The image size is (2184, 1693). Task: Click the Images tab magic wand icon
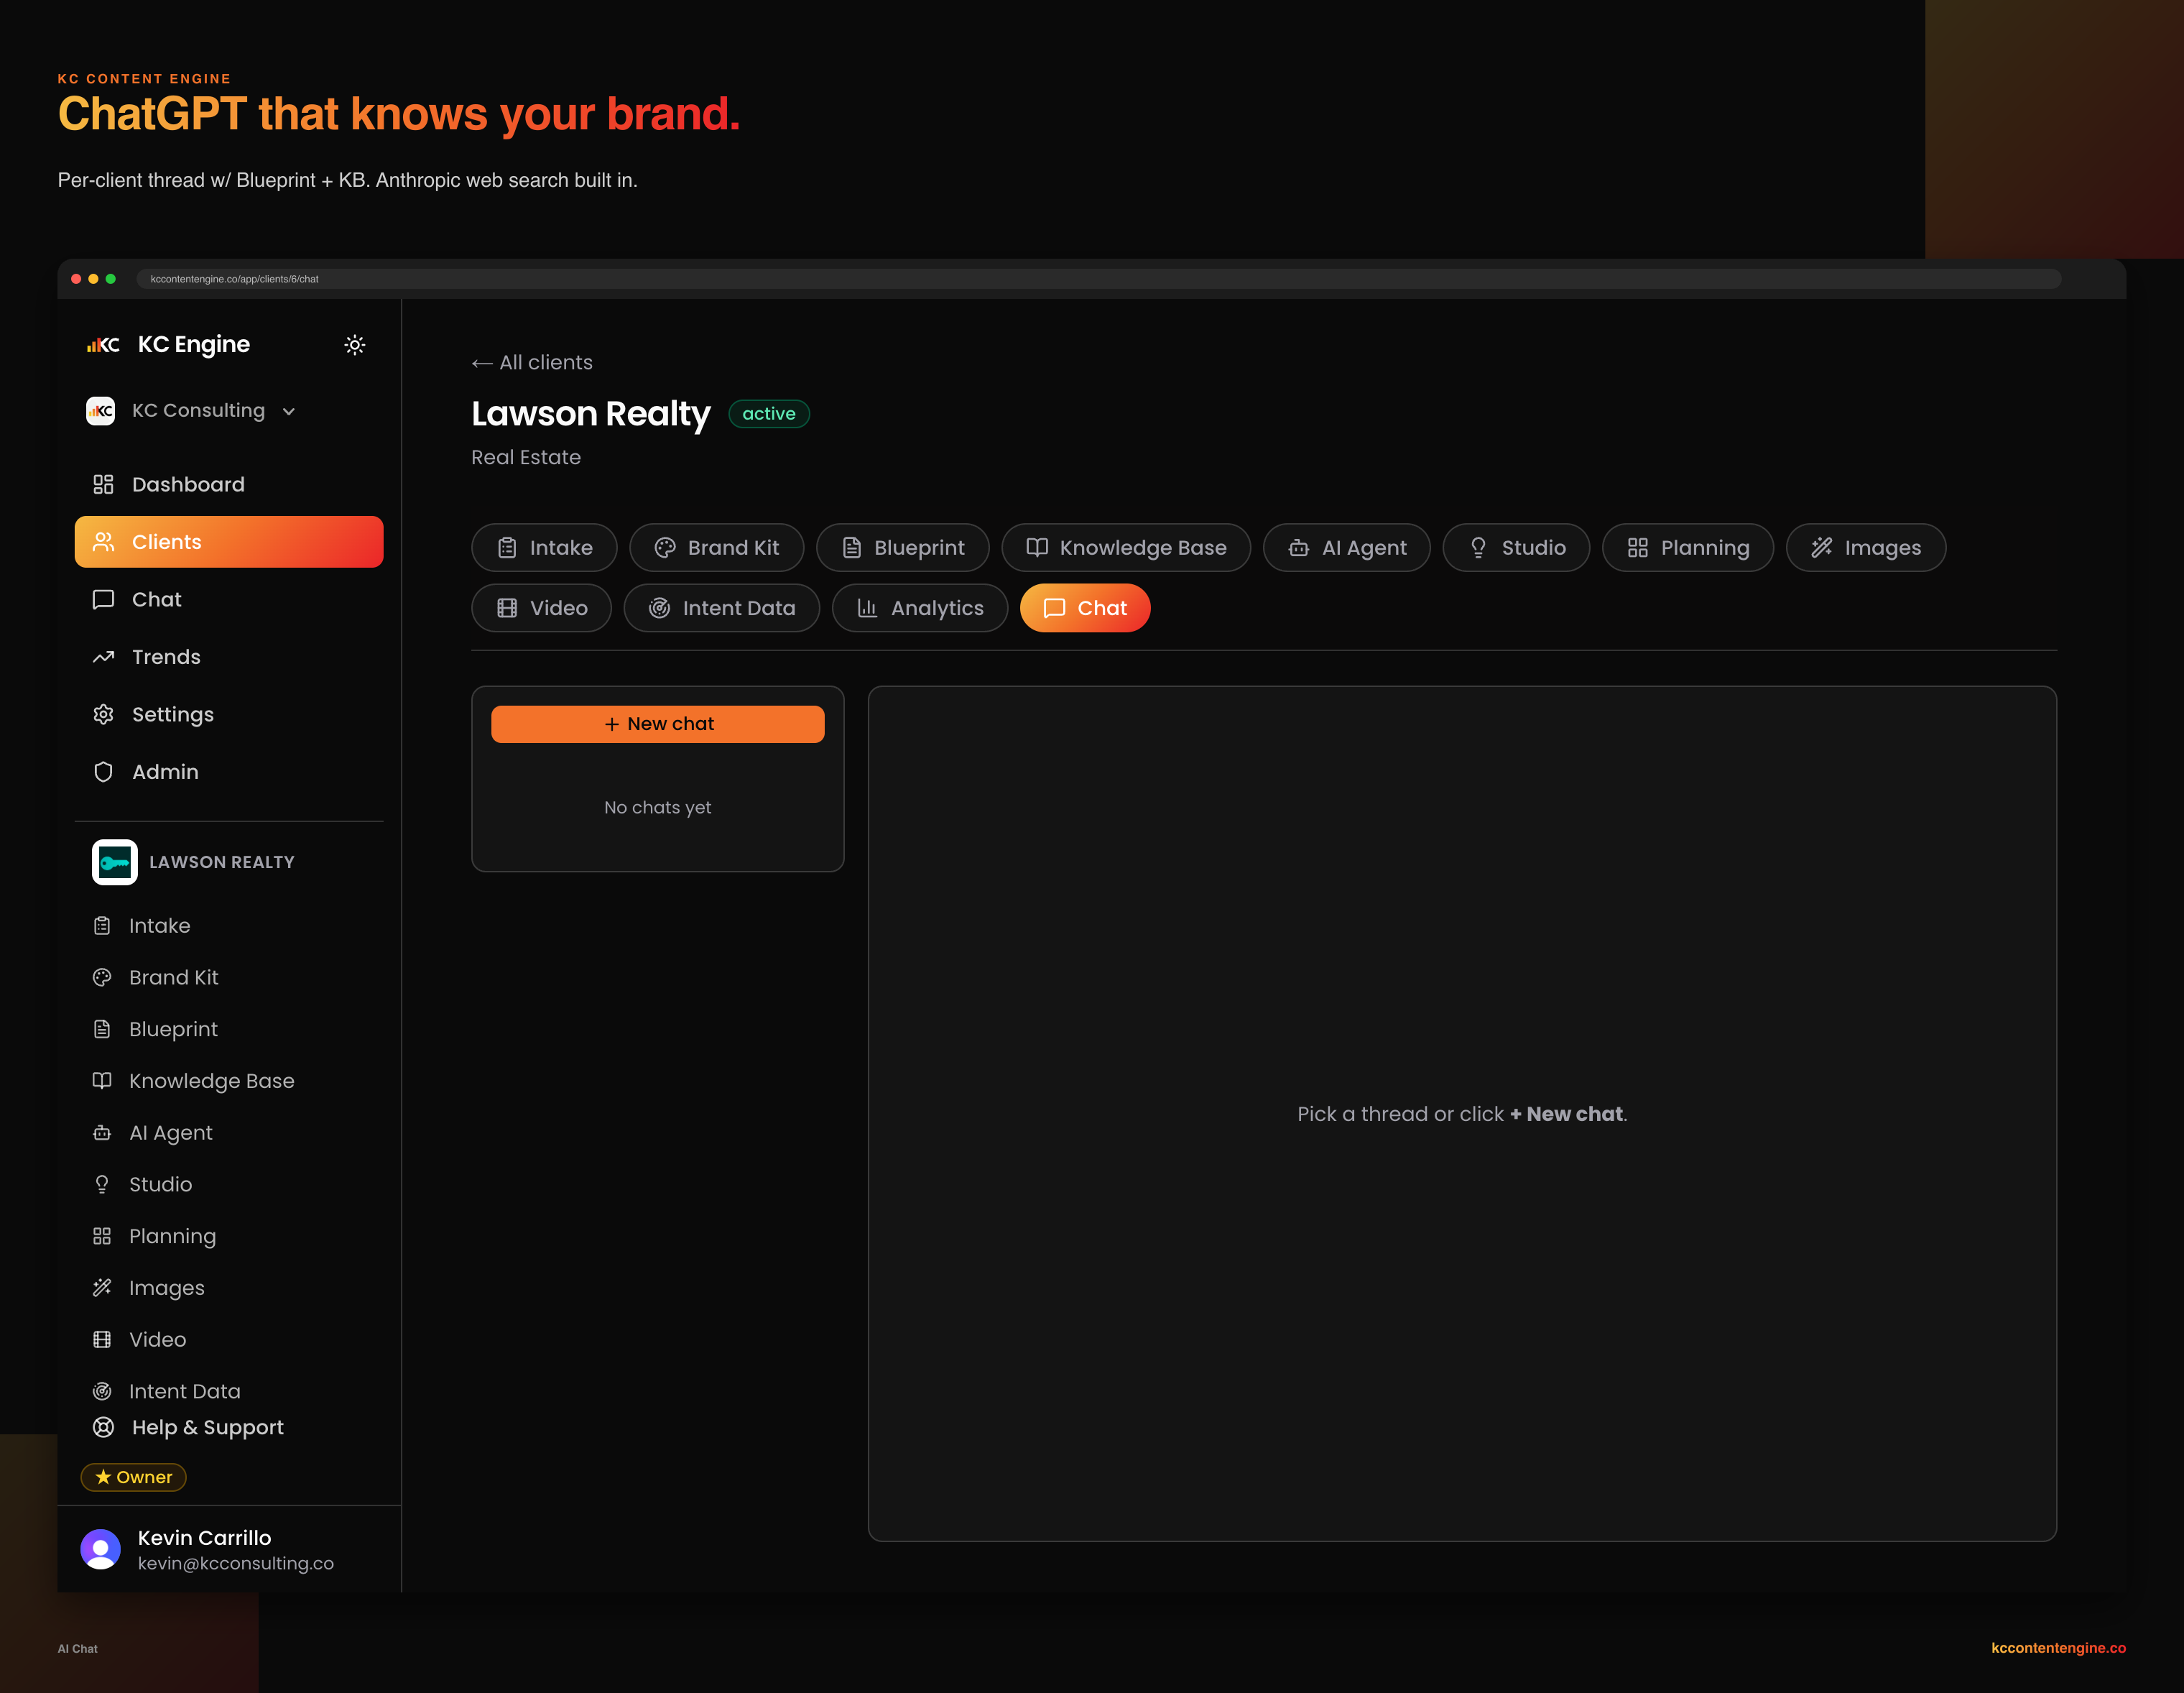[1821, 548]
